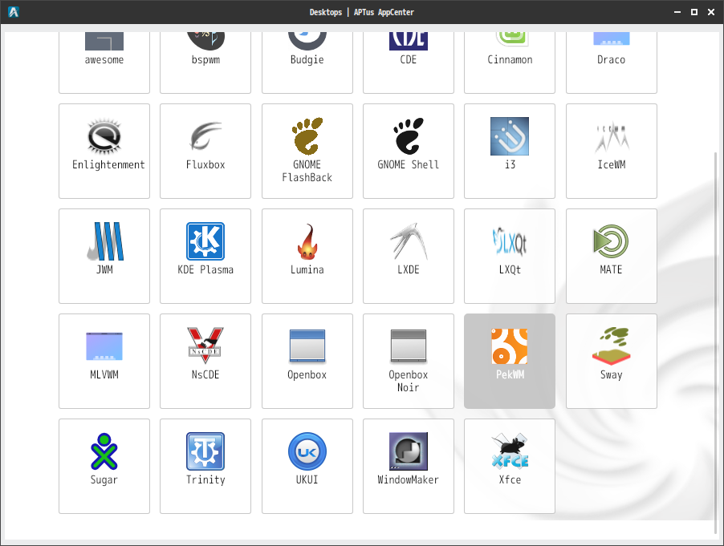
Task: Select the JWM striped logo icon
Action: pyautogui.click(x=104, y=241)
